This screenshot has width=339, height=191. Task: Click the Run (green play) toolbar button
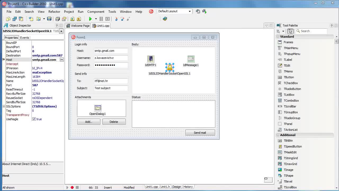[90, 19]
